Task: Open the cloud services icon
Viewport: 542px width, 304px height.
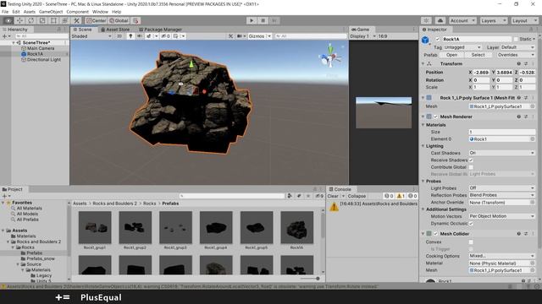Action: 440,20
